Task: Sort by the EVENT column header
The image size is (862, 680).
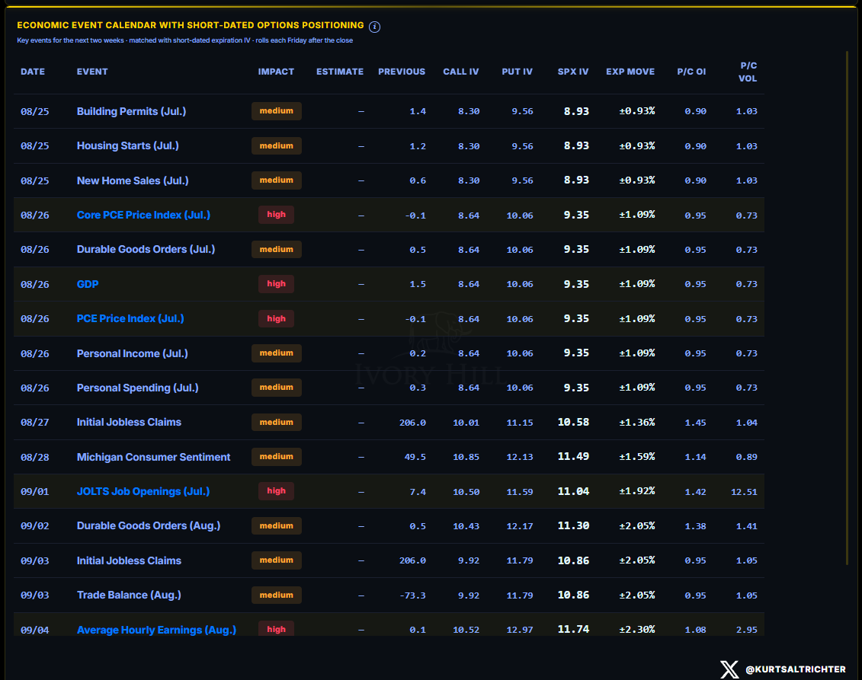Action: click(x=92, y=72)
